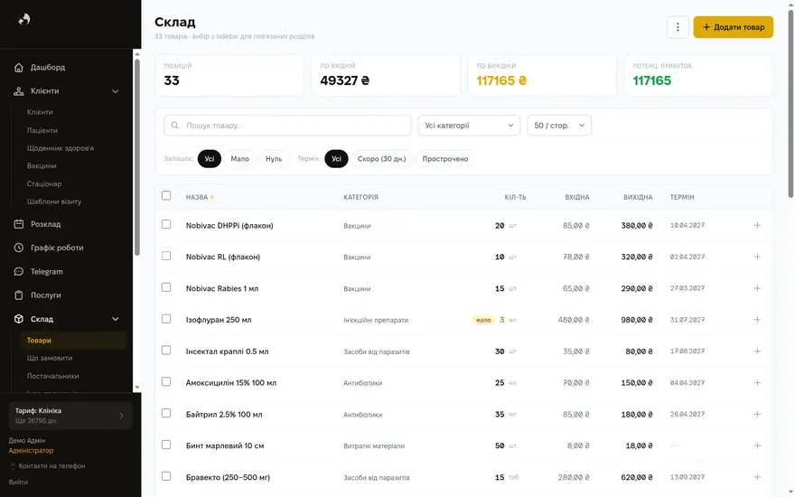
Task: Click the search magnifier icon
Action: click(x=175, y=126)
